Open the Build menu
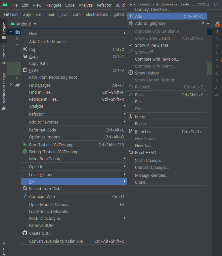 120,5
